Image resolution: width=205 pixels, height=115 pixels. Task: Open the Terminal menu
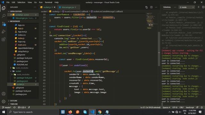point(48,2)
